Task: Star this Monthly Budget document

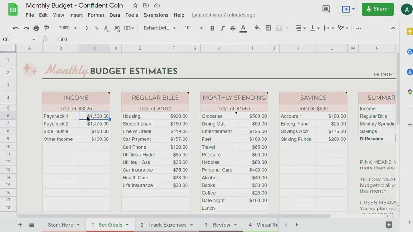Action: pos(135,5)
